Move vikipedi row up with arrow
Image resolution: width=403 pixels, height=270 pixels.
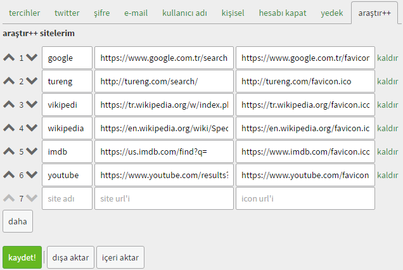pos(9,105)
